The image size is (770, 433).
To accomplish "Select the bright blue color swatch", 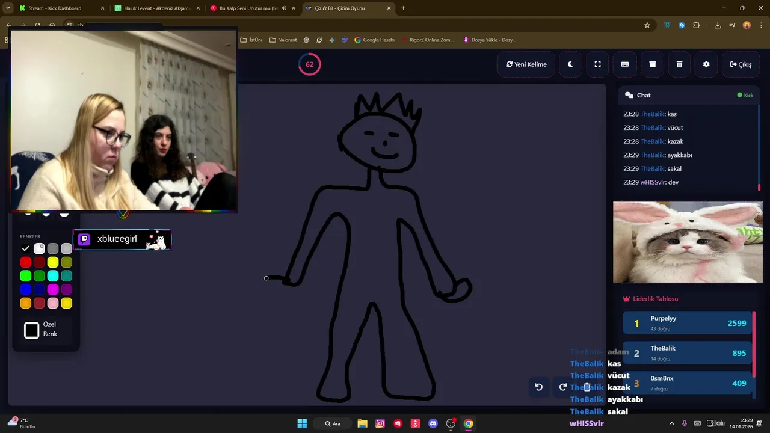I will (x=25, y=290).
